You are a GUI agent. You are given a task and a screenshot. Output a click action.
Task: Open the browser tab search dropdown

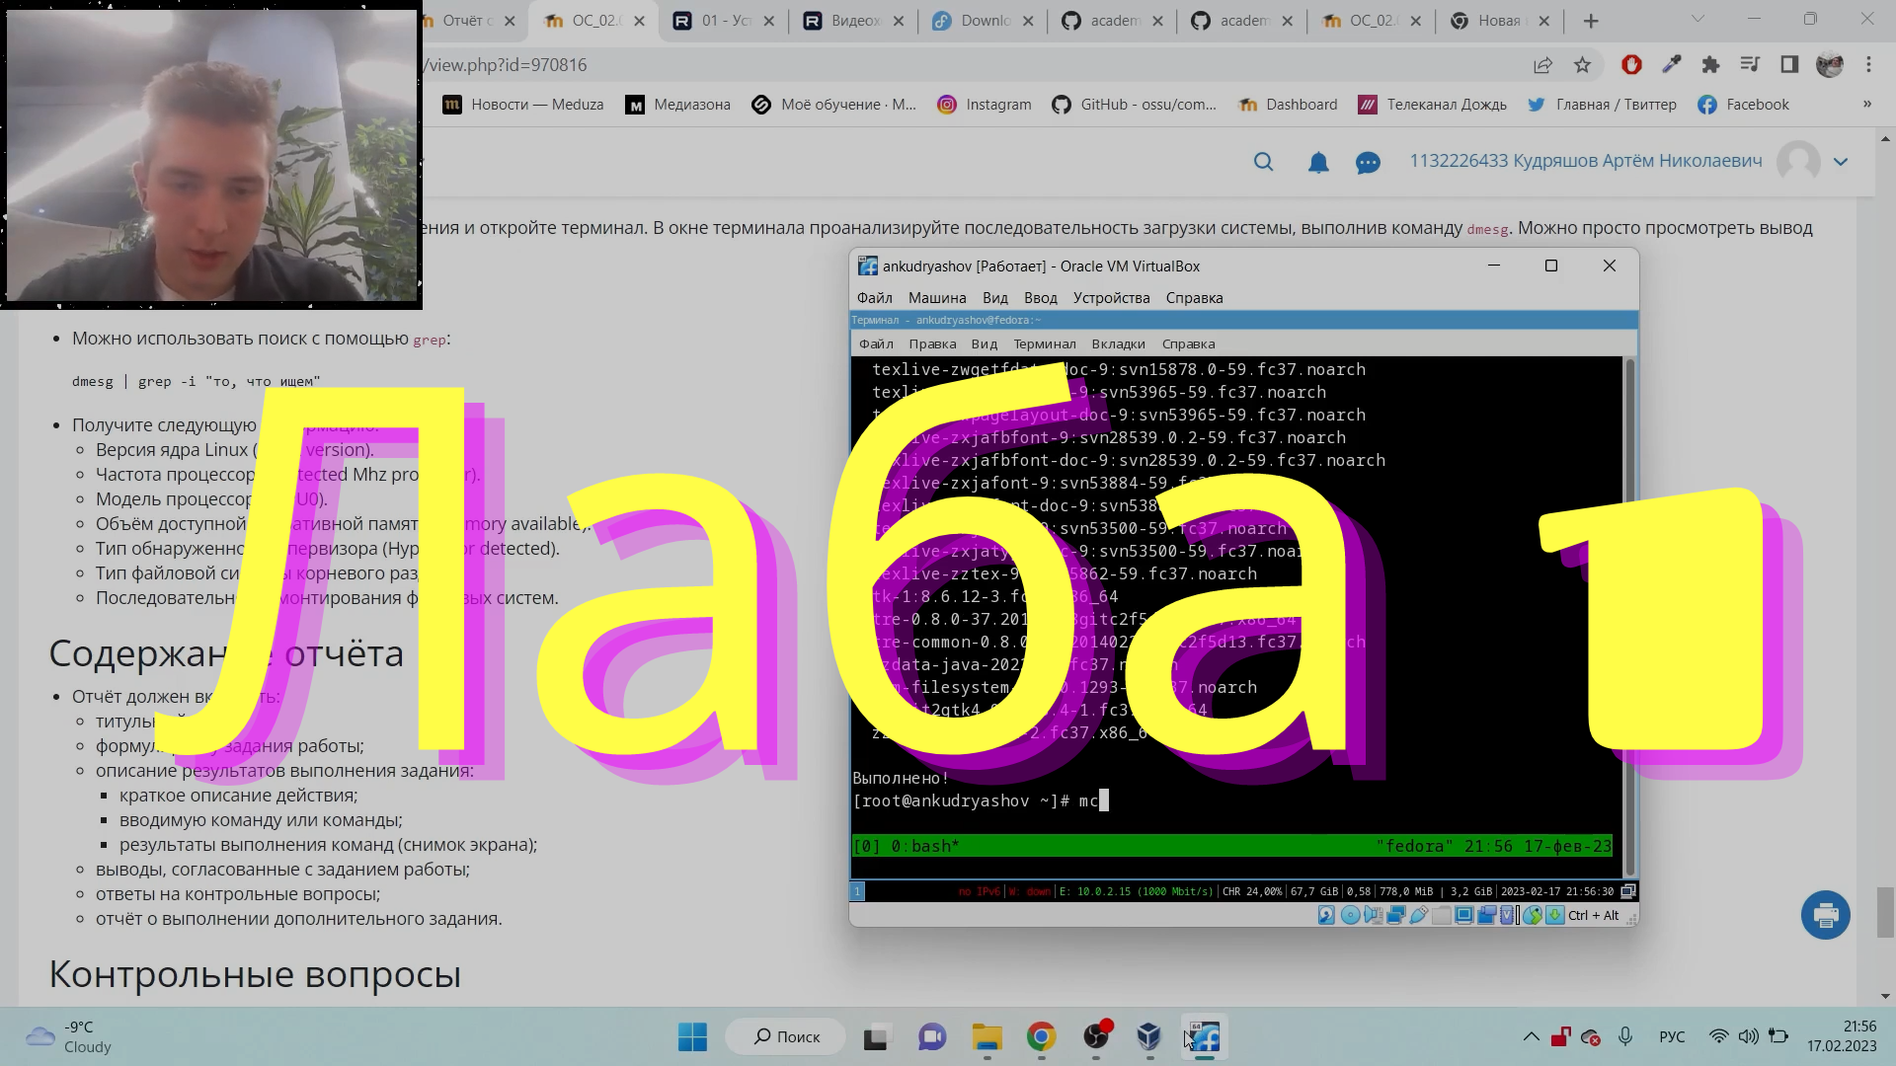[x=1698, y=20]
